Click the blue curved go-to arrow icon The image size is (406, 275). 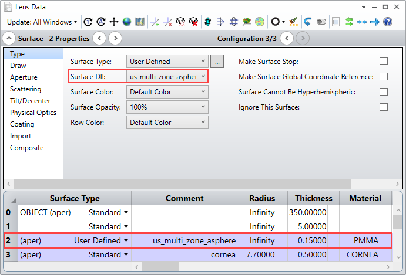tap(308, 22)
